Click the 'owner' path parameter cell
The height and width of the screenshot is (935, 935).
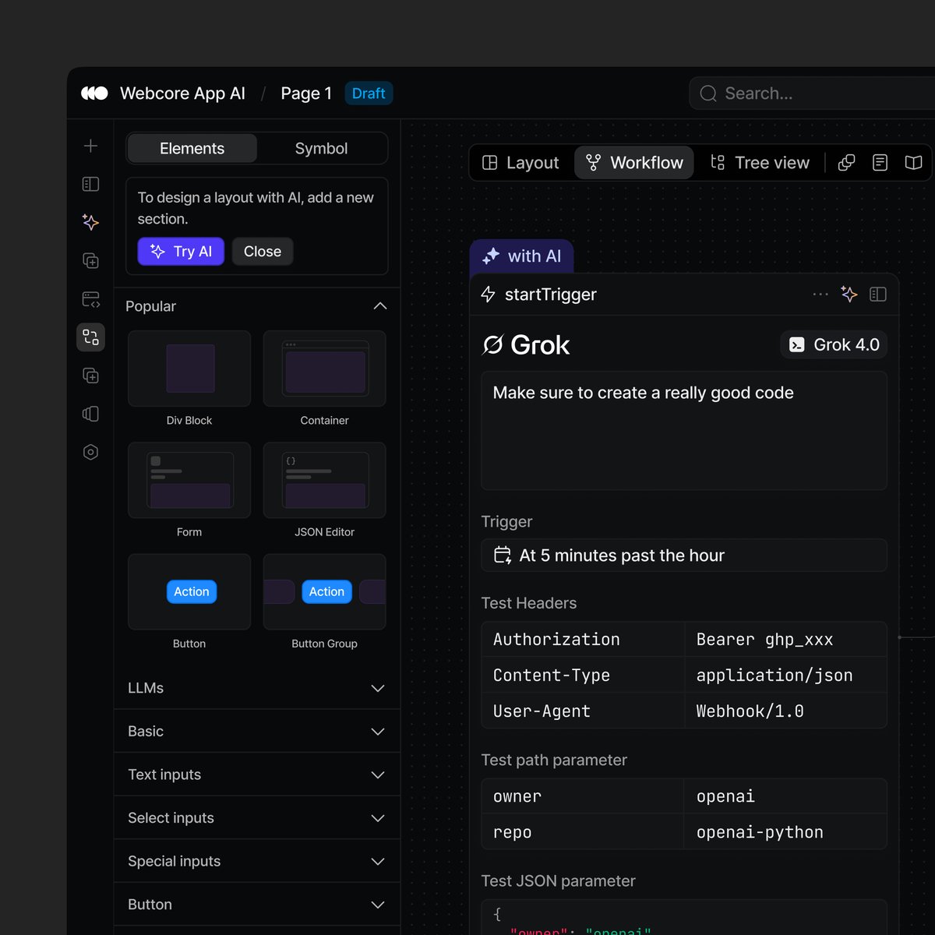click(583, 796)
